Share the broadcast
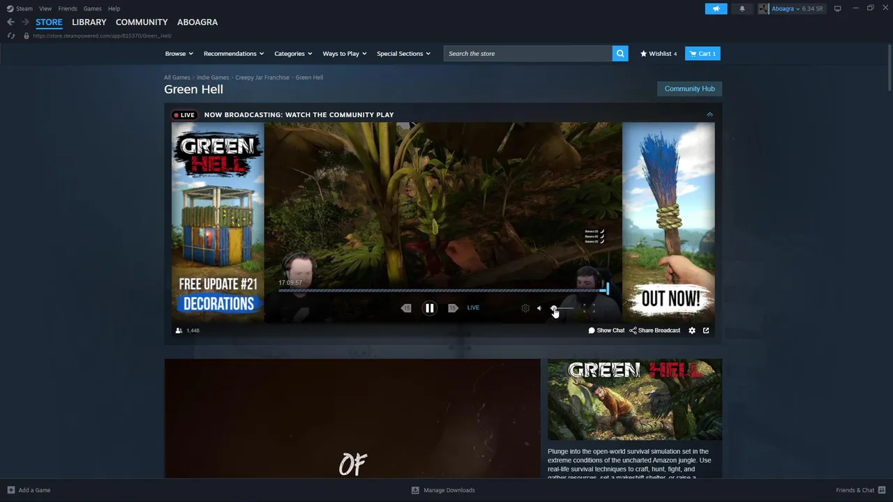 (654, 330)
